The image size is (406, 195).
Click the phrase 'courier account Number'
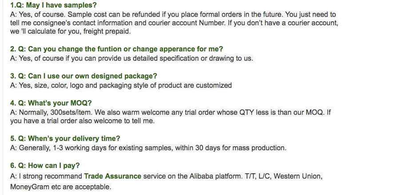(187, 23)
